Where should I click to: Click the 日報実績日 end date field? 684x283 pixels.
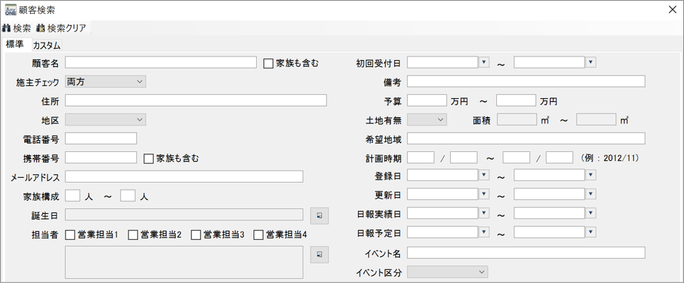point(549,213)
